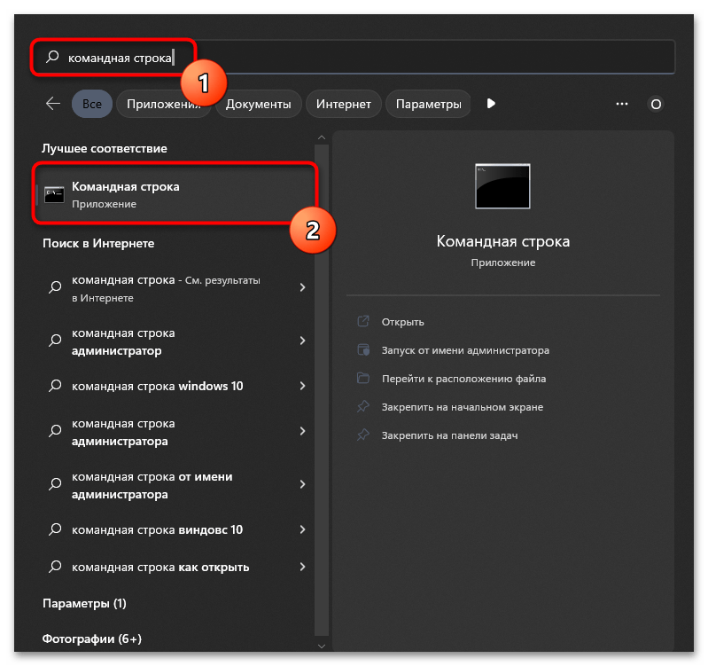708x666 pixels.
Task: Click the results list vertical scrollbar track
Action: pyautogui.click(x=322, y=390)
